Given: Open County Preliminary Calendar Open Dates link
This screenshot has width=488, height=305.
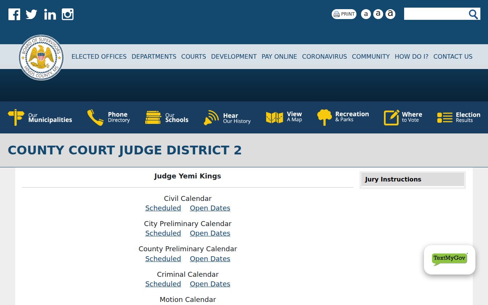Looking at the screenshot, I should click(x=210, y=259).
